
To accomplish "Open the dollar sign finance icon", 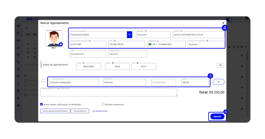I will pos(18,84).
